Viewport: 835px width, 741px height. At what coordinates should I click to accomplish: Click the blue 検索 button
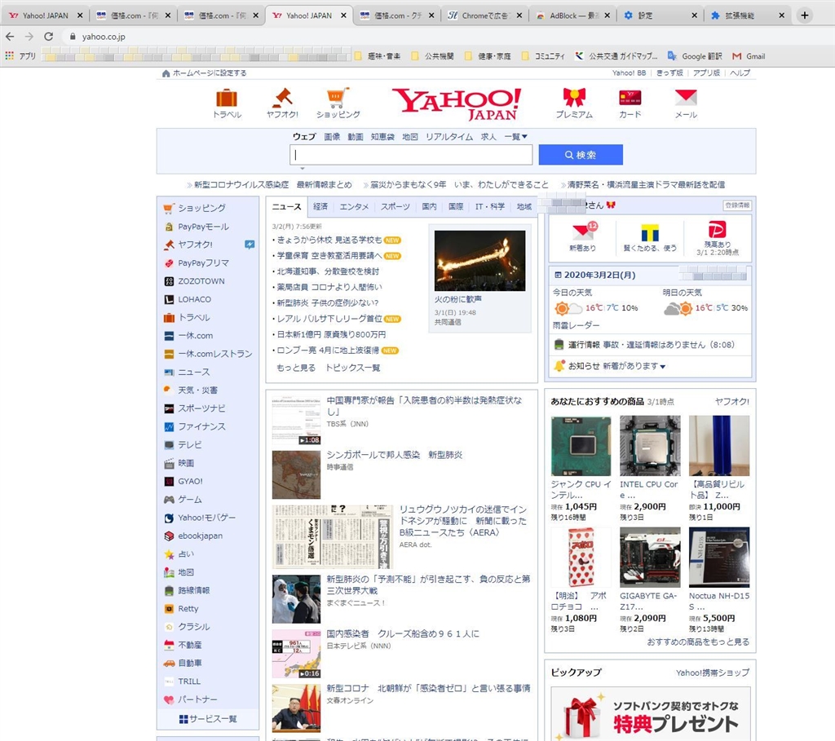[581, 155]
